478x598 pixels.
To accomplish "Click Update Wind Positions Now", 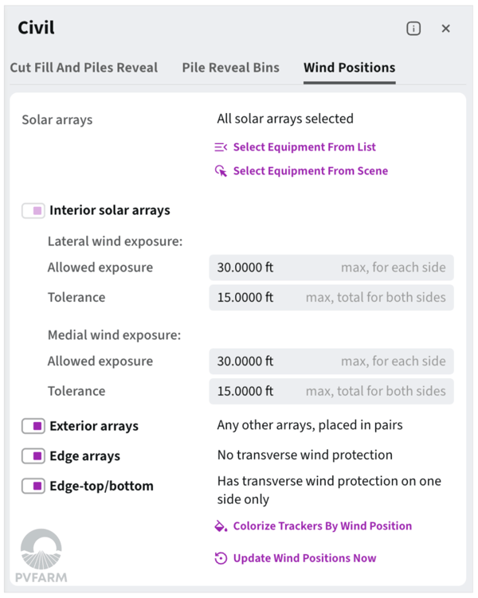I will 304,558.
